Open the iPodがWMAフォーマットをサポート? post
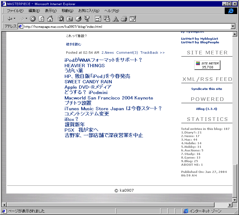Viewport: 239px width, 215px height. [x=103, y=60]
